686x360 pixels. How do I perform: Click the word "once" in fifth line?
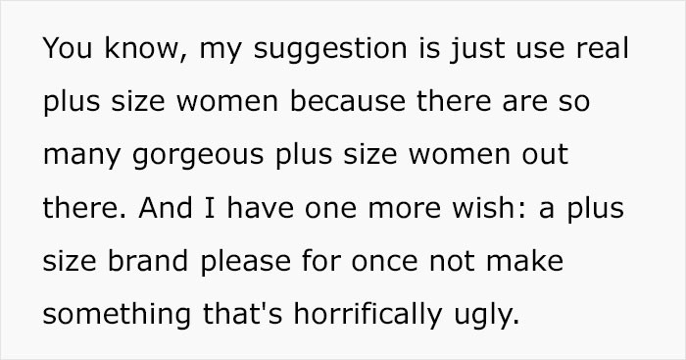[384, 262]
